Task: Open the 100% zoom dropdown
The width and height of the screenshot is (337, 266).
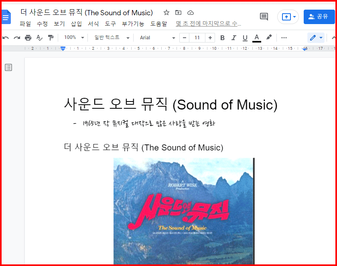Action: tap(74, 38)
